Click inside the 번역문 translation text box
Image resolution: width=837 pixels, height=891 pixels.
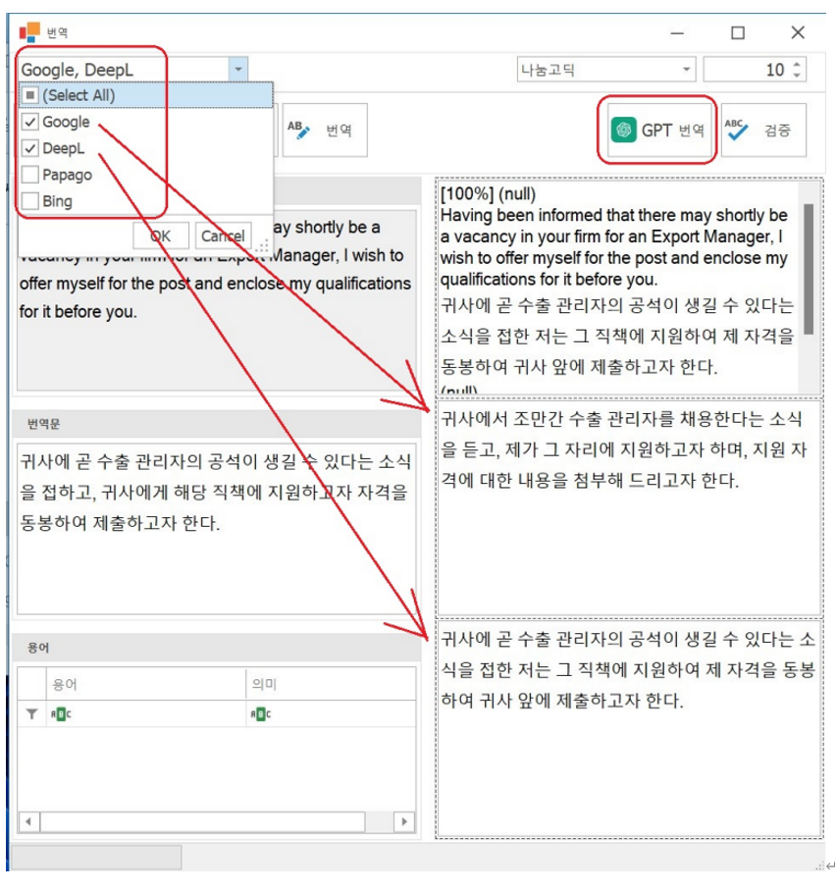pos(216,529)
